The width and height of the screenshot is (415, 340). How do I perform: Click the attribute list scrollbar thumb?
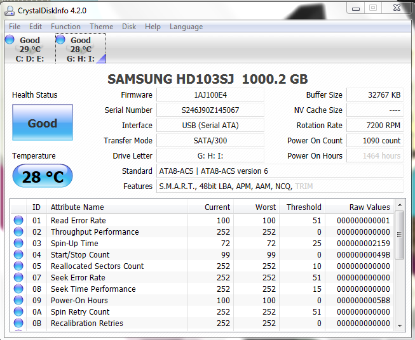400,235
